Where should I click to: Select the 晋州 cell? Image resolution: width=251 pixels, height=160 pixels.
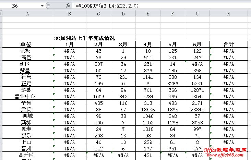27,149
